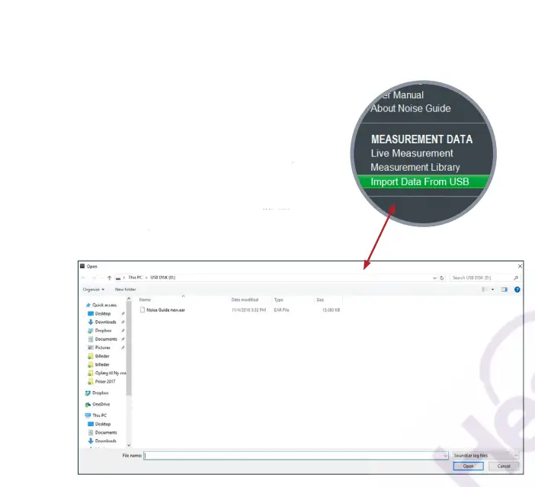
Task: Go up one folder level with the up arrow
Action: click(x=109, y=278)
